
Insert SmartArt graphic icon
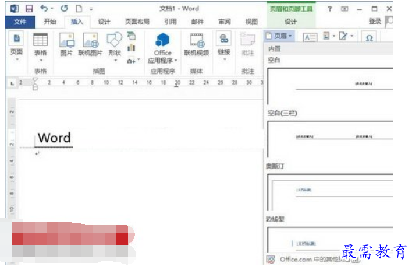132,36
